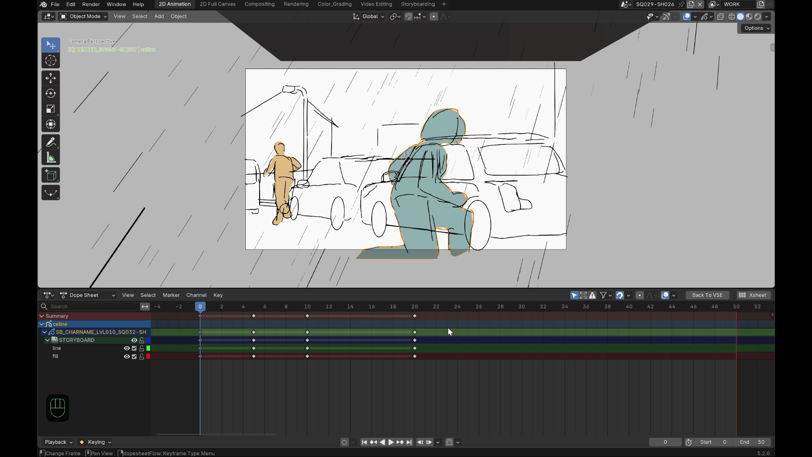Collapse the STORYBOARD channel group
The height and width of the screenshot is (457, 812).
pos(47,340)
